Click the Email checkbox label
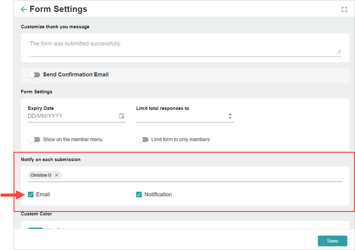The width and height of the screenshot is (355, 250). (43, 194)
